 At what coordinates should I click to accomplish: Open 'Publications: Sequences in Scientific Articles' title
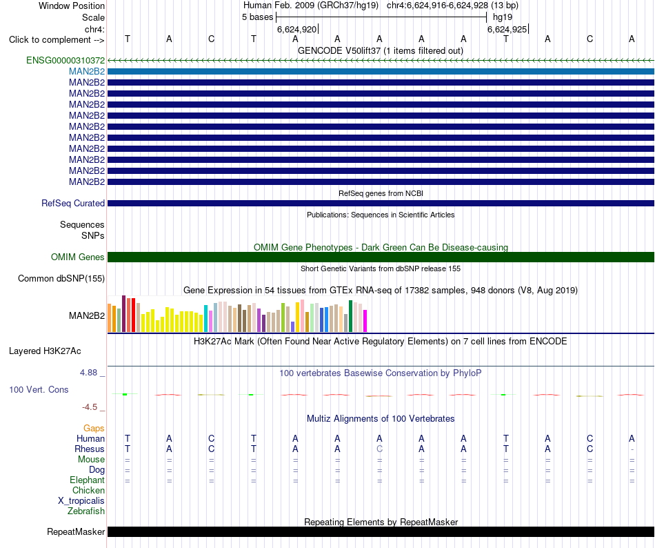click(381, 215)
